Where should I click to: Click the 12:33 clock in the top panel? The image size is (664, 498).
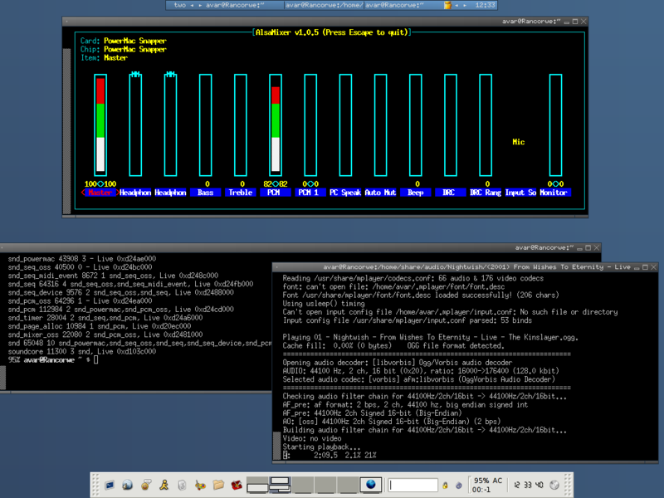(484, 6)
